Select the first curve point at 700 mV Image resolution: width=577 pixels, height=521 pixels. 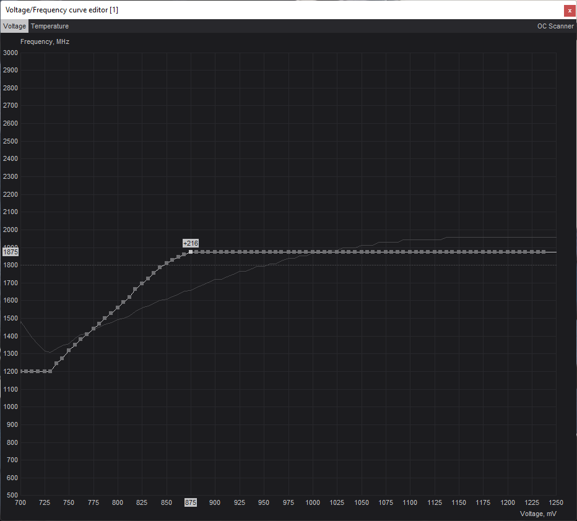pos(21,371)
